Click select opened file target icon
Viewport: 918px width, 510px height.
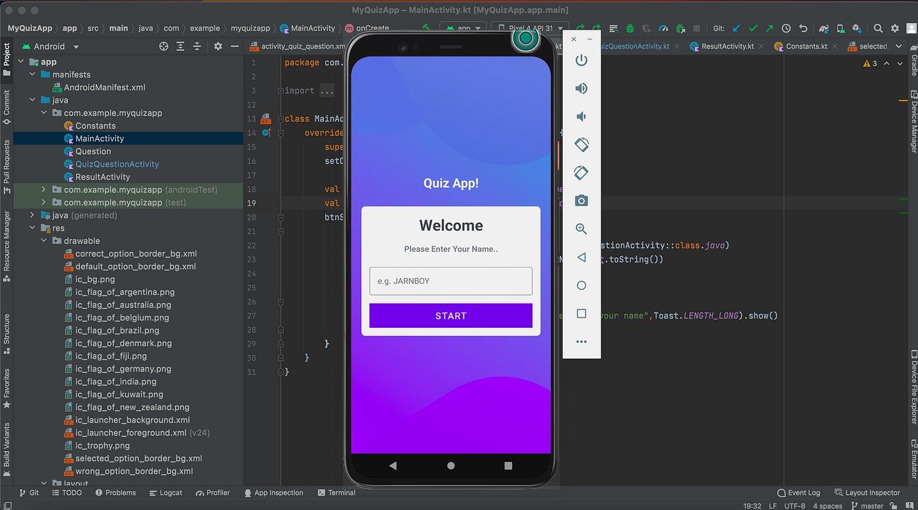click(164, 47)
